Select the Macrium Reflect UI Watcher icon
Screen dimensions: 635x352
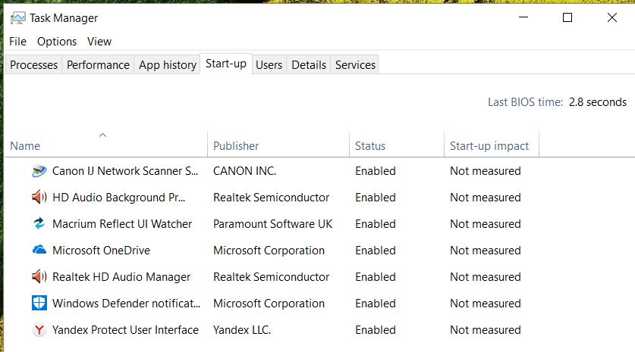tap(39, 223)
